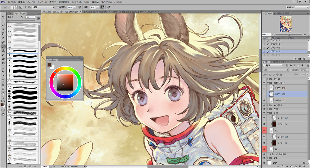Open the layer filter type dropdown
This screenshot has width=310, height=168.
click(x=272, y=65)
